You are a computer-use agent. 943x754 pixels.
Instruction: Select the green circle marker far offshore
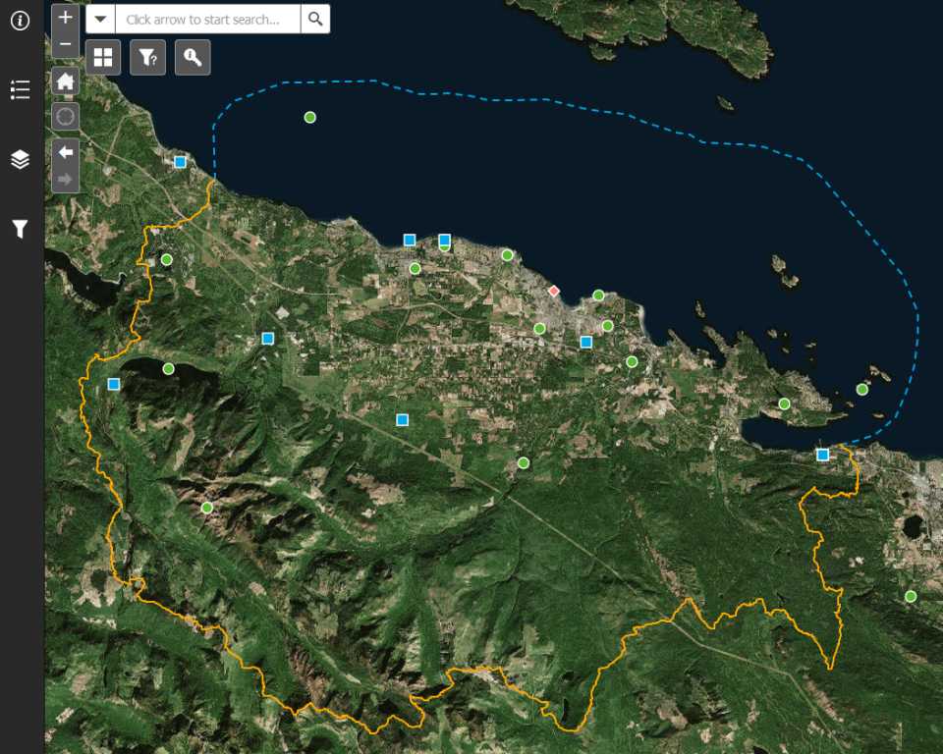click(x=309, y=117)
